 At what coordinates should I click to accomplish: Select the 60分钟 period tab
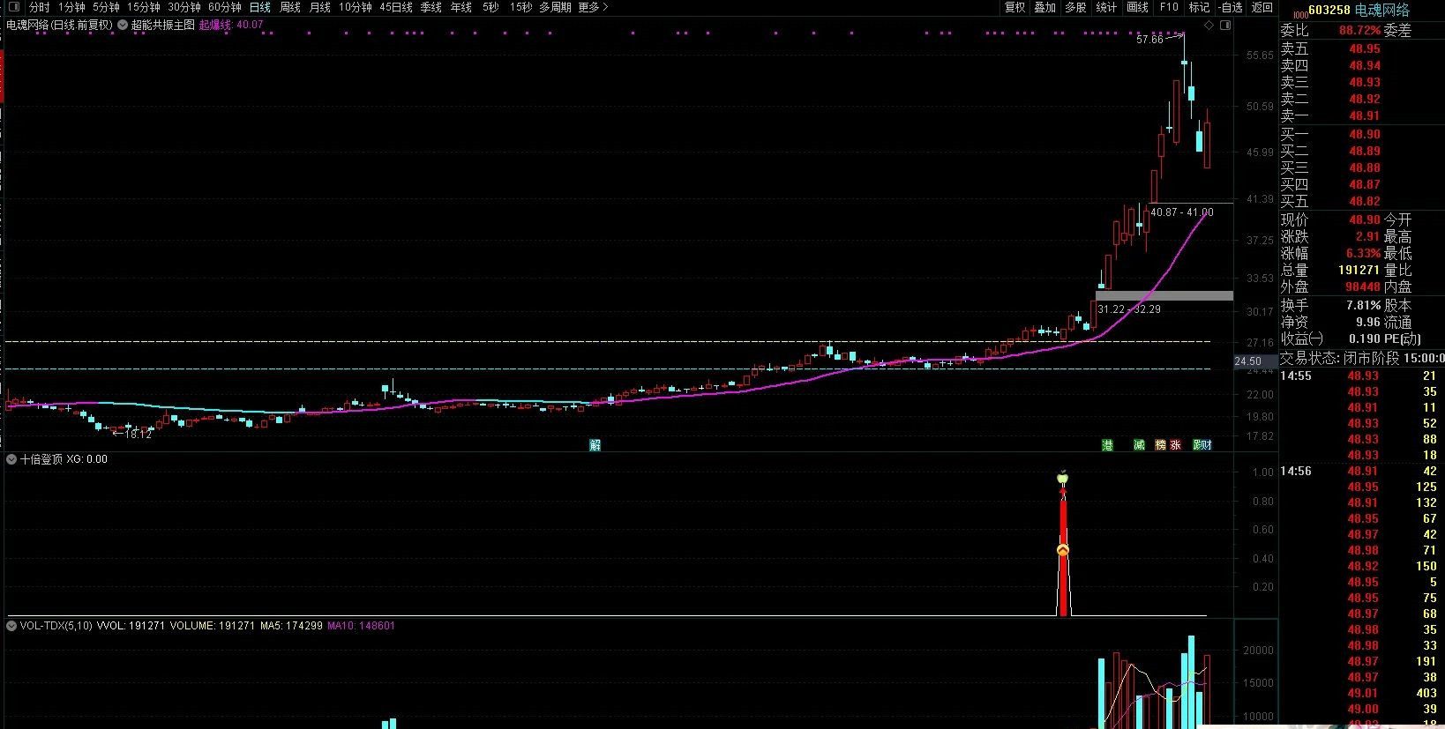(x=224, y=7)
